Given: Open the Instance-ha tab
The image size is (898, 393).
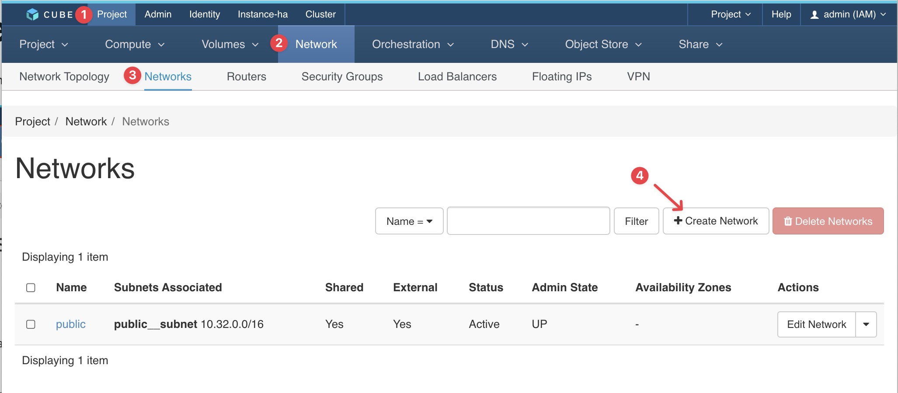Looking at the screenshot, I should tap(263, 14).
